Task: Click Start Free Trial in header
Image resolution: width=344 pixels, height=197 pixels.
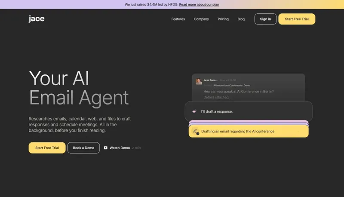Action: 296,19
